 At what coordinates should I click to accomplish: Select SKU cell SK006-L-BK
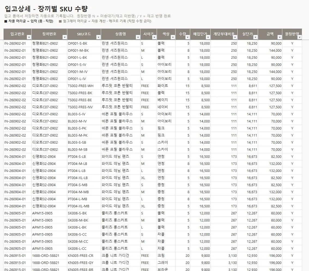click(x=84, y=228)
